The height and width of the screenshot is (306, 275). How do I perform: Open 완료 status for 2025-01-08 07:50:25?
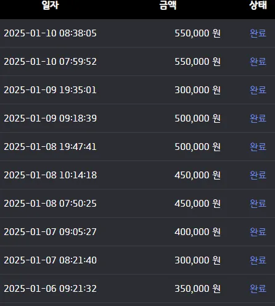click(x=258, y=204)
